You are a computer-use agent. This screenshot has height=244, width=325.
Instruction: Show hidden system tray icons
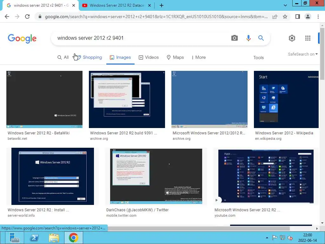pos(267,238)
